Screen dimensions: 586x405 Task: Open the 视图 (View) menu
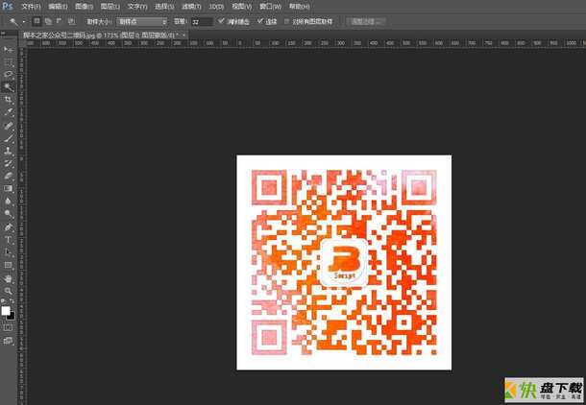(x=241, y=7)
